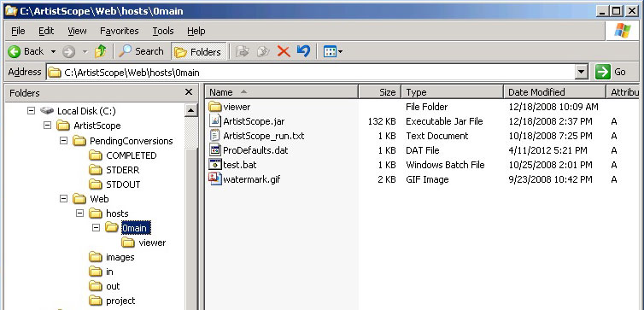Click the Copy To toolbar icon
The width and height of the screenshot is (644, 310).
click(263, 51)
